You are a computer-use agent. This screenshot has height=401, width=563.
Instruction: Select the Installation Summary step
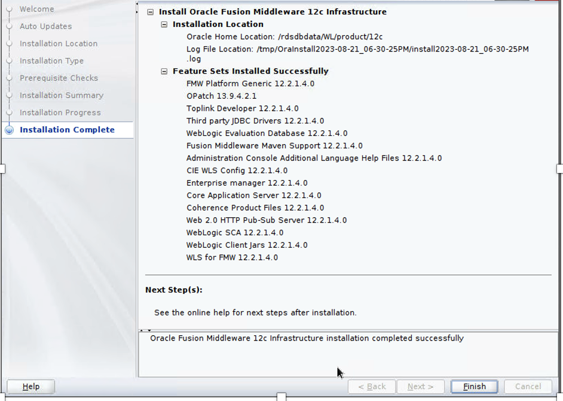click(62, 95)
